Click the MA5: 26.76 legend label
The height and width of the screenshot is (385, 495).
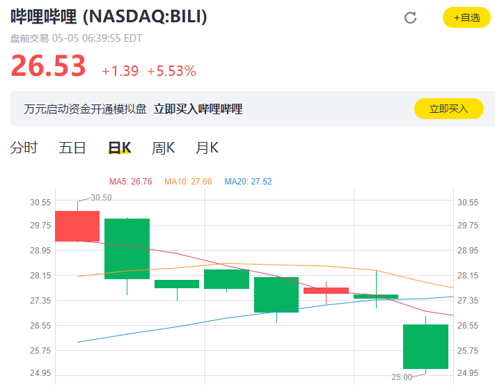coord(130,182)
